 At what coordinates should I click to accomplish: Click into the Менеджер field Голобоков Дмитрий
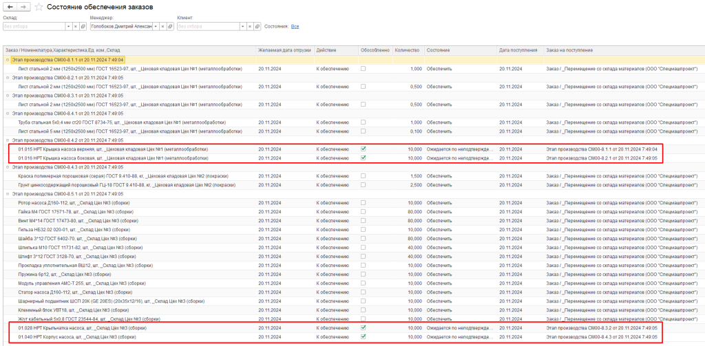(121, 27)
